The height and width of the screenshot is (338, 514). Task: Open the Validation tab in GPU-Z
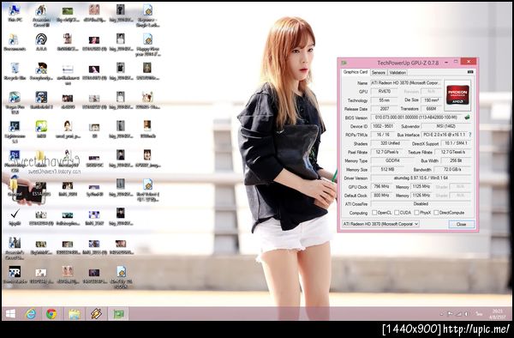tap(397, 73)
